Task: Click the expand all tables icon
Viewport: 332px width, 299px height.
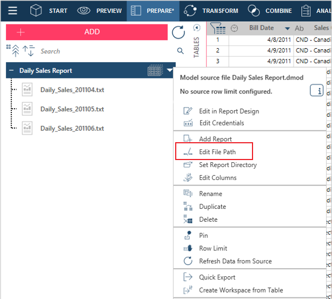Action: 13,51
